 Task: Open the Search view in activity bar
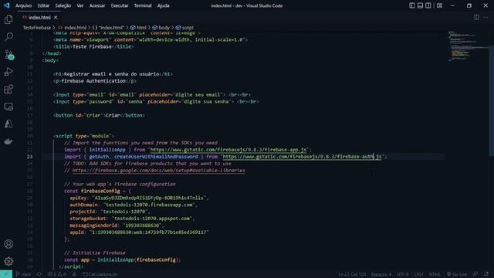pos(8,37)
